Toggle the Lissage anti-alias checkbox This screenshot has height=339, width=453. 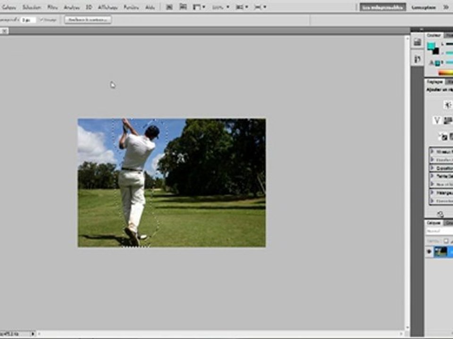[x=42, y=20]
